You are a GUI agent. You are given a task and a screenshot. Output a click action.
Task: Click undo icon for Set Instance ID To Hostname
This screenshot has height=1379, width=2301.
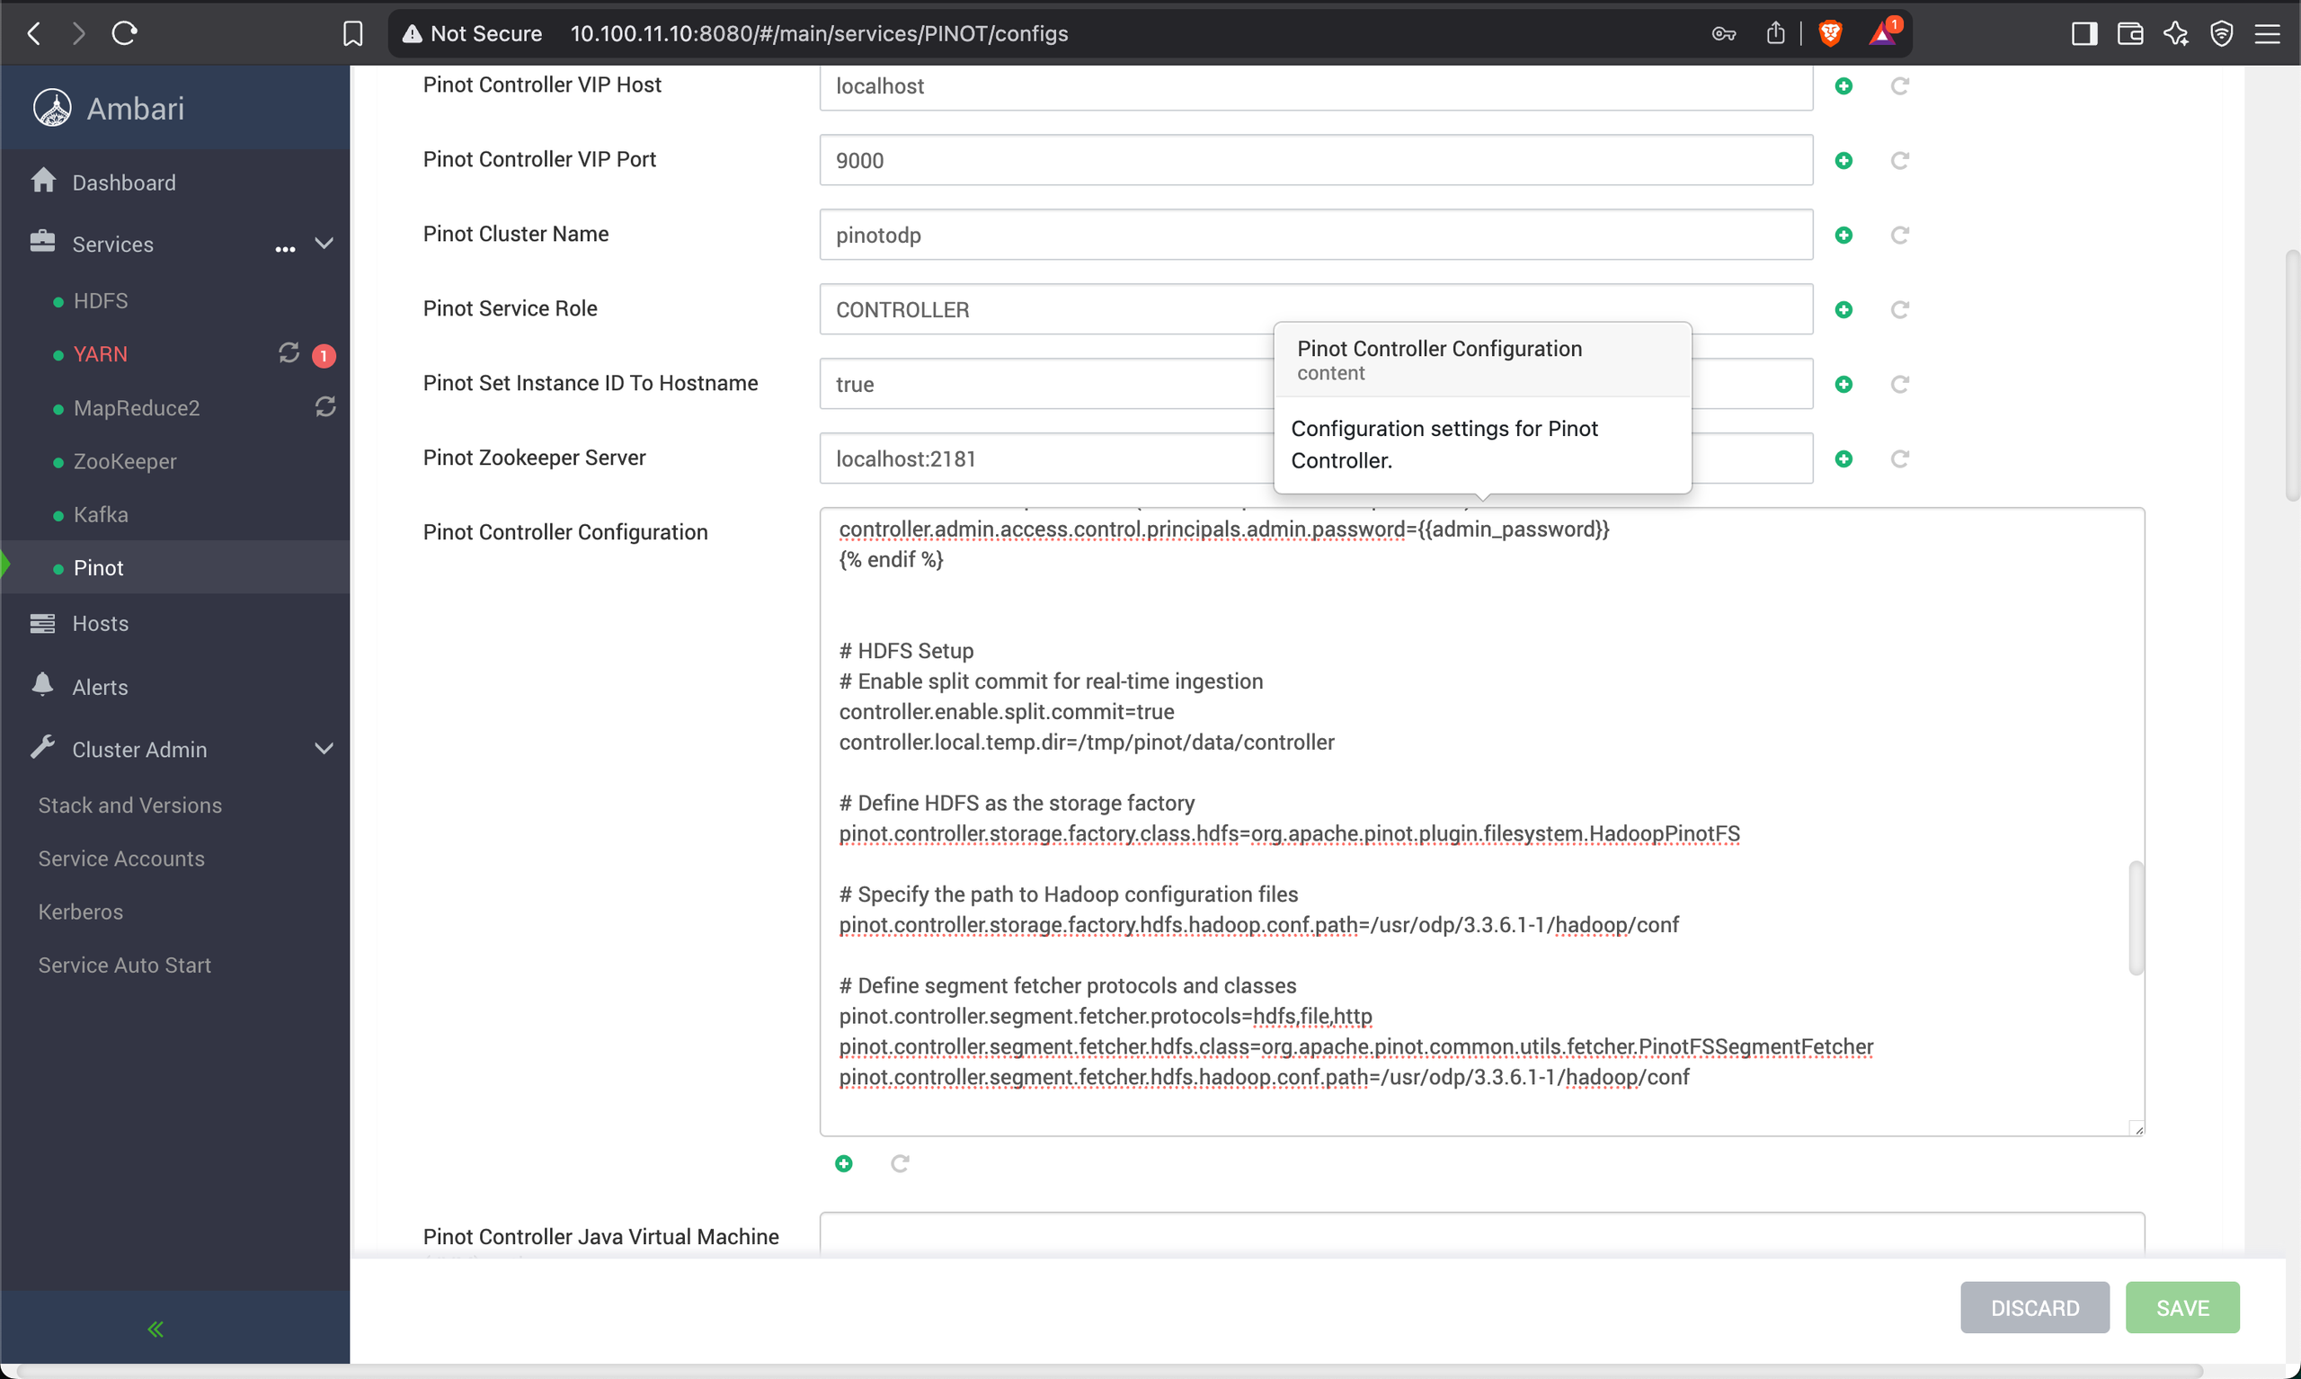click(x=1900, y=384)
